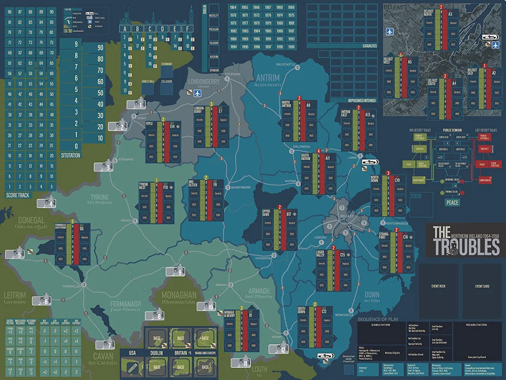Click the airplane icon beside Londonderry

tap(197, 94)
